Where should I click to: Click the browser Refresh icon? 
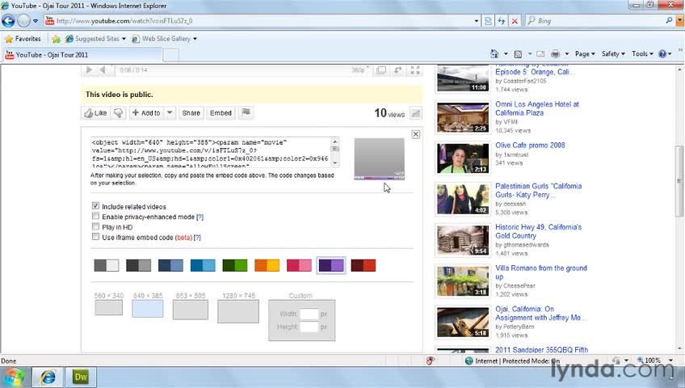(502, 21)
